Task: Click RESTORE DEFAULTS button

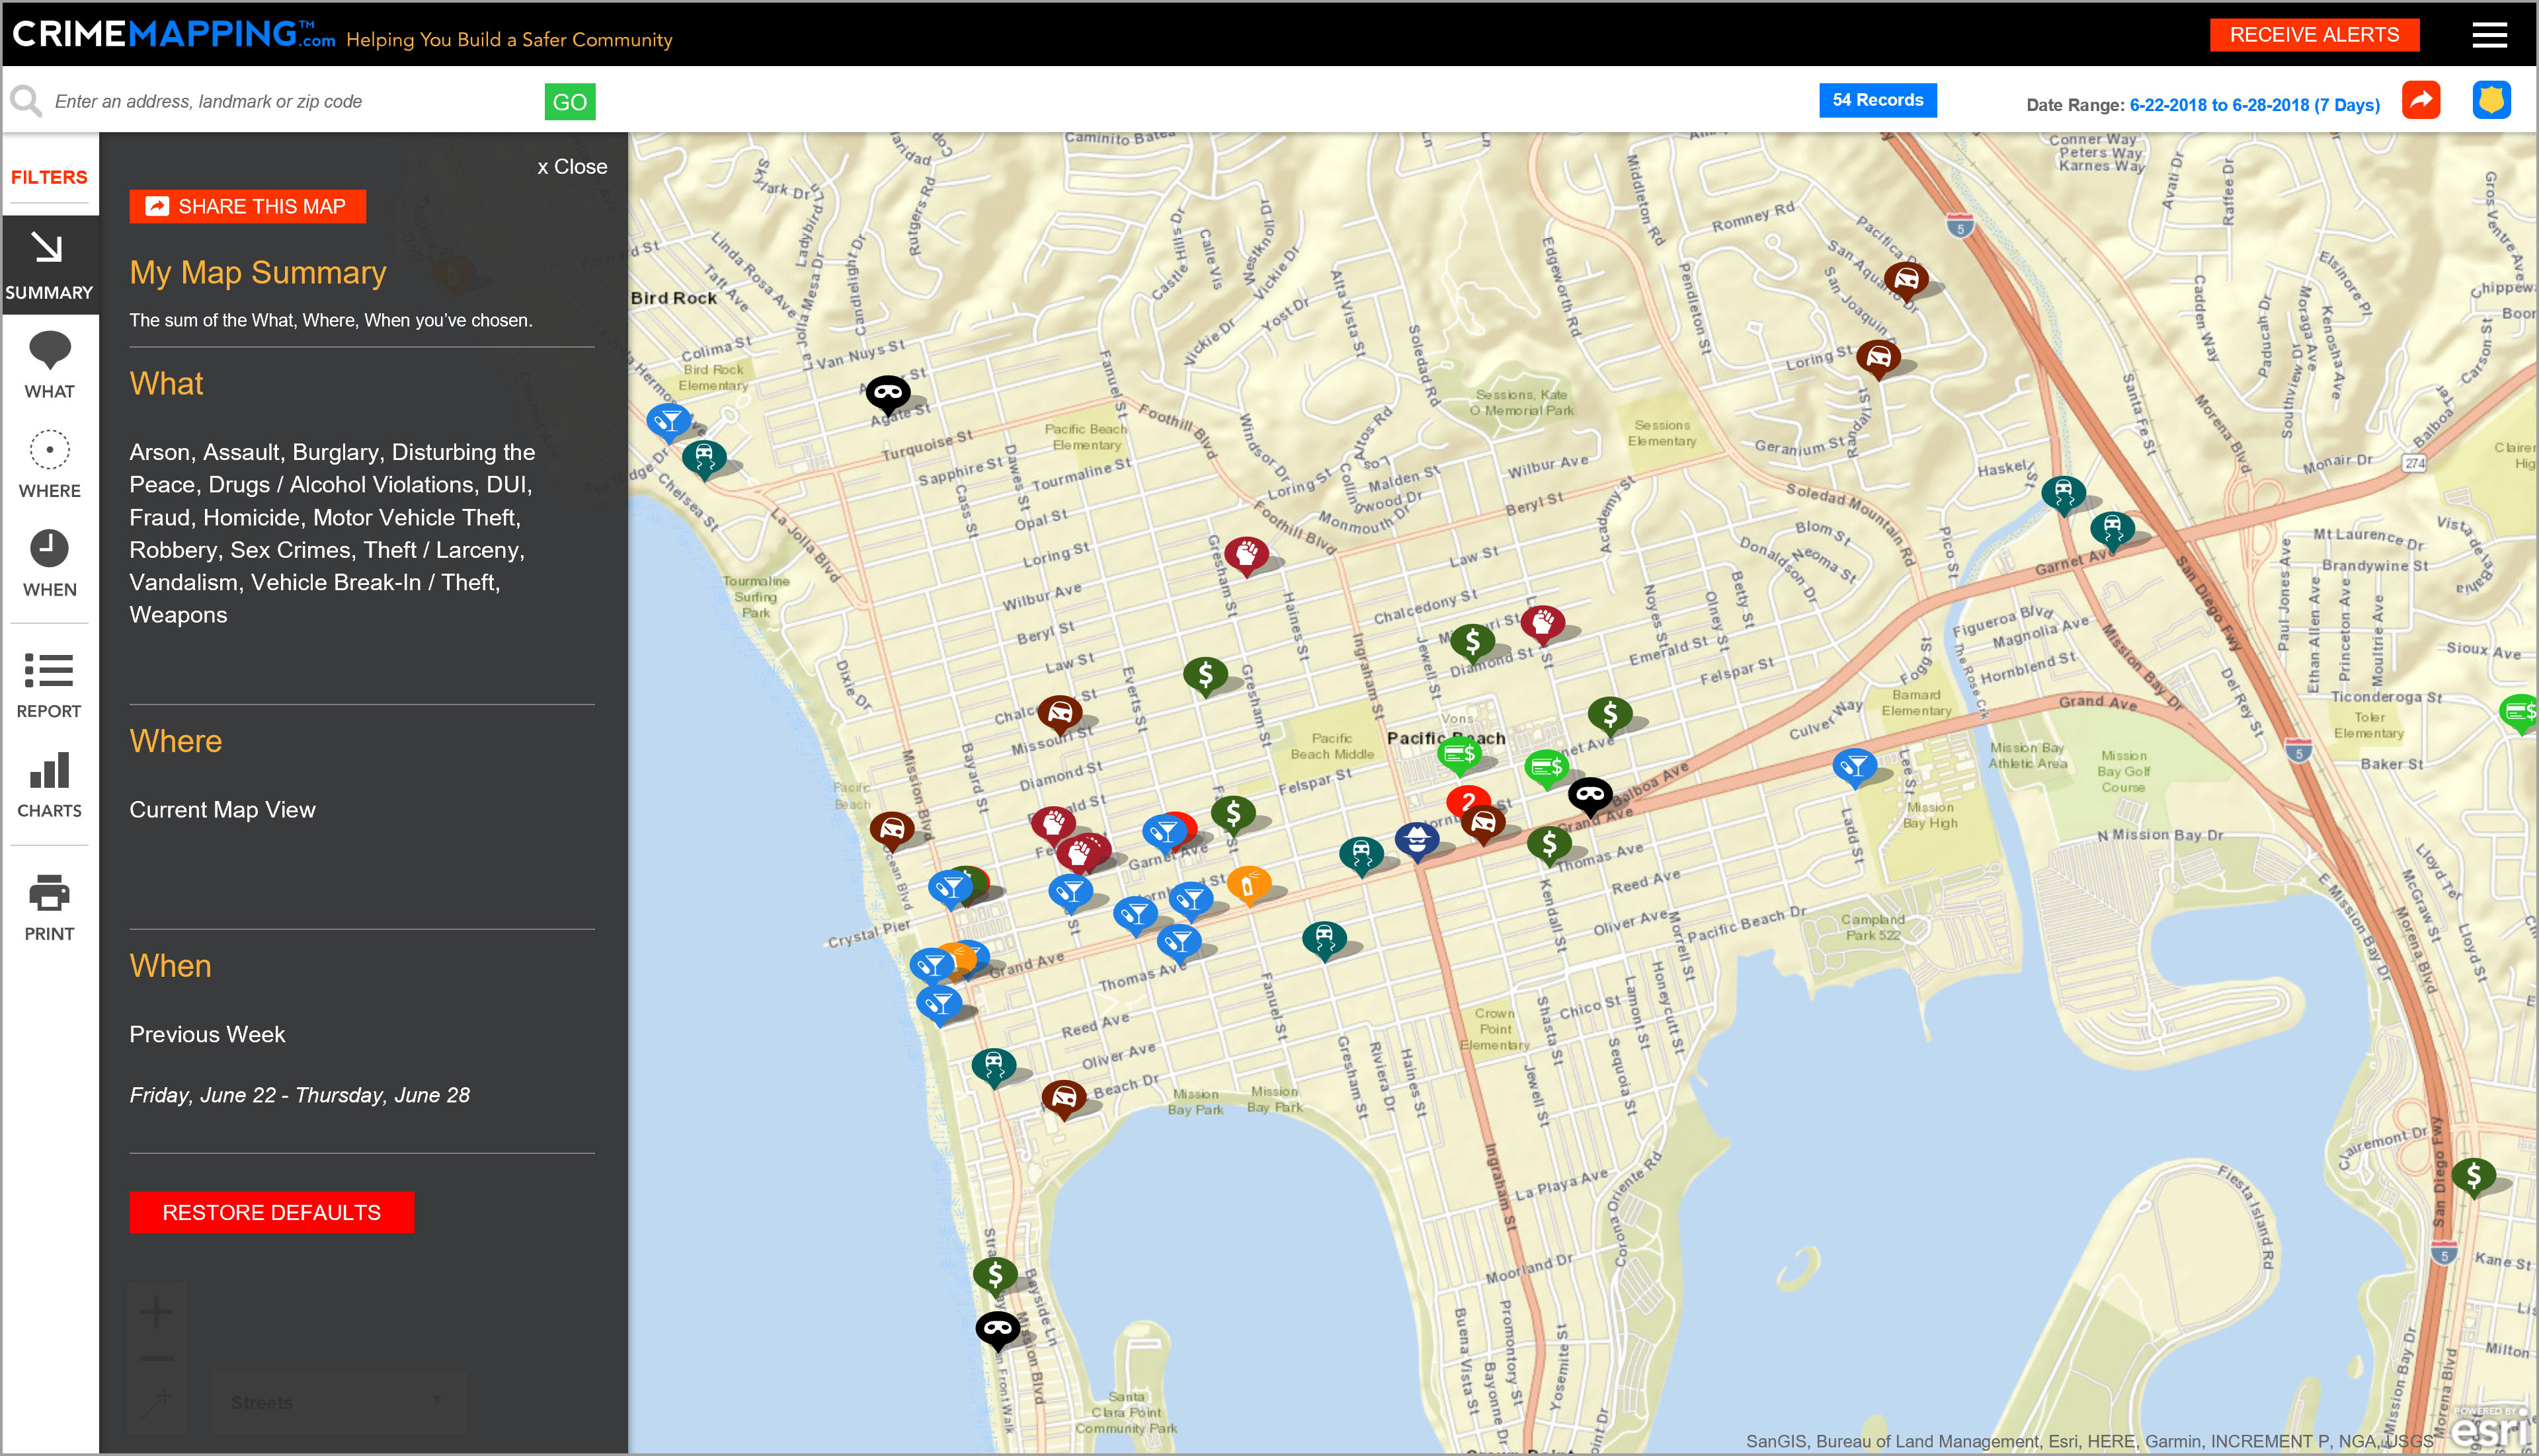Action: (271, 1212)
